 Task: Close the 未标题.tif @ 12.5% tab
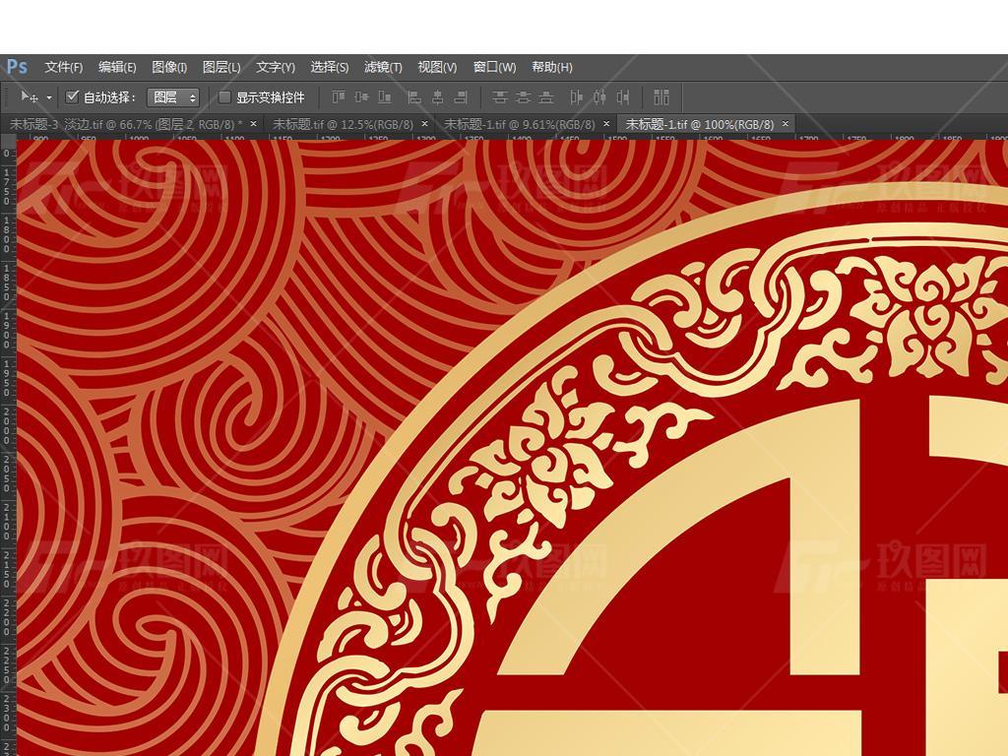coord(424,123)
